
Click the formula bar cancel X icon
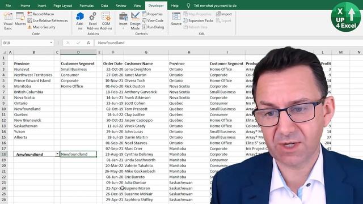coord(68,43)
